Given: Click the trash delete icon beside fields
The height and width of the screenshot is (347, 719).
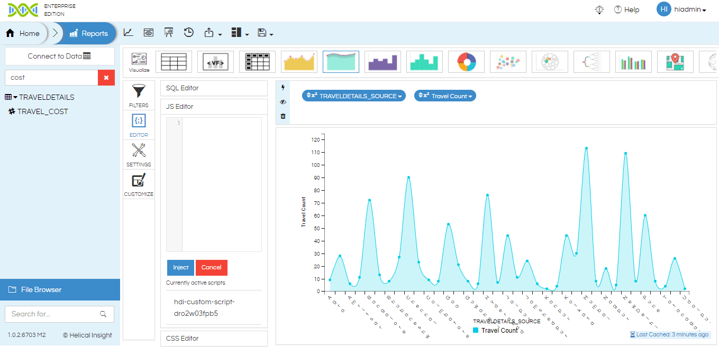Looking at the screenshot, I should [x=283, y=116].
